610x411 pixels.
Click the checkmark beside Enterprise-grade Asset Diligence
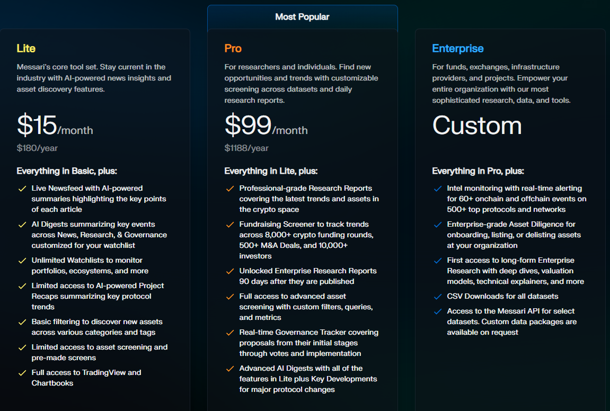(x=437, y=225)
